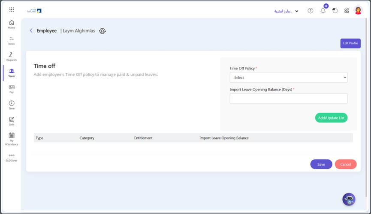Open the widgets icon in top bar

click(x=347, y=11)
